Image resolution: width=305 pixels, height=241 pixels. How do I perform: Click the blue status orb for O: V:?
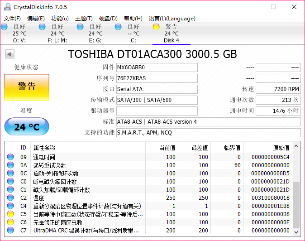tap(4, 27)
